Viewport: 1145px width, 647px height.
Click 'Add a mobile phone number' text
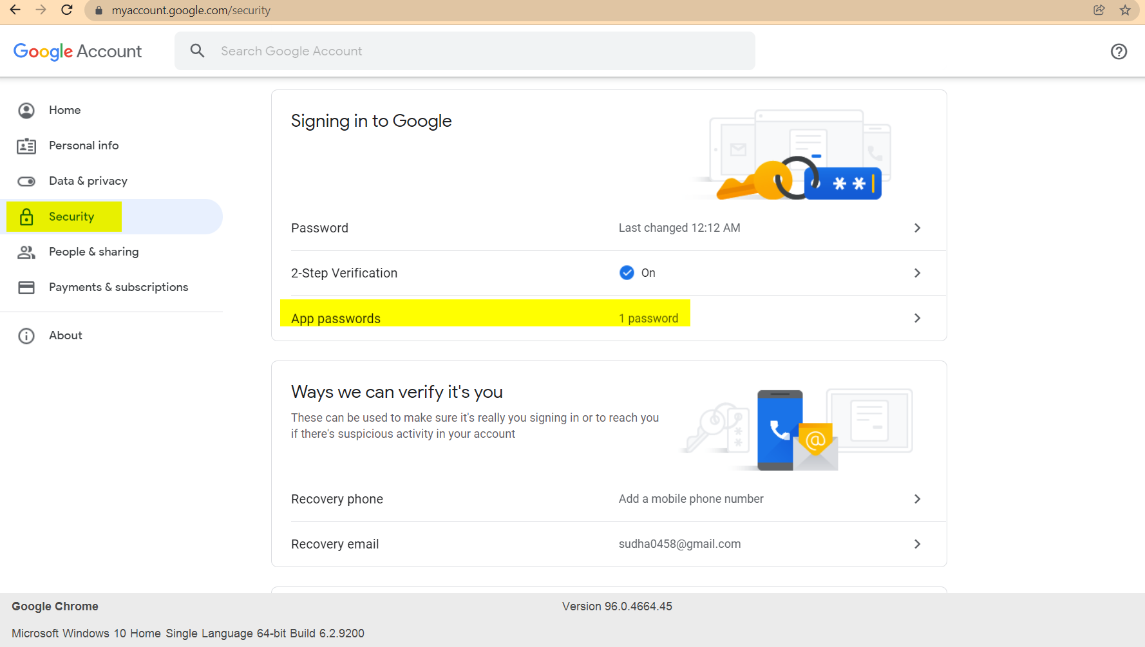(x=691, y=499)
